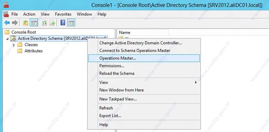
Task: Click the Refresh toolbar icon
Action: pyautogui.click(x=45, y=23)
